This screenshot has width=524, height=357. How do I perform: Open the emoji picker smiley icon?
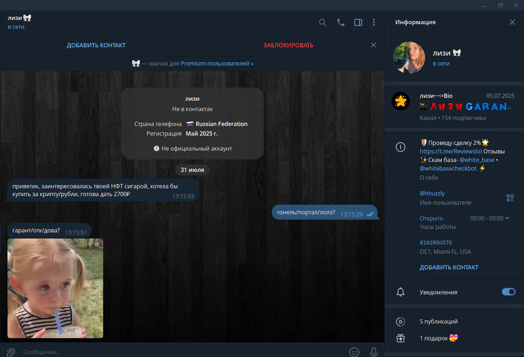[x=354, y=352]
